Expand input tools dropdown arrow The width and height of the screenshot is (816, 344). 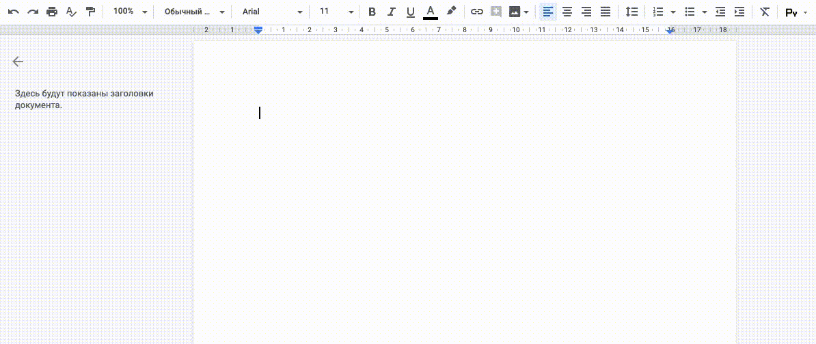tap(806, 12)
